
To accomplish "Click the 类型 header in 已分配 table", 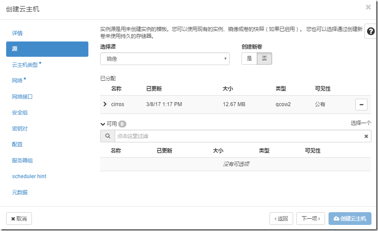I will 281,89.
